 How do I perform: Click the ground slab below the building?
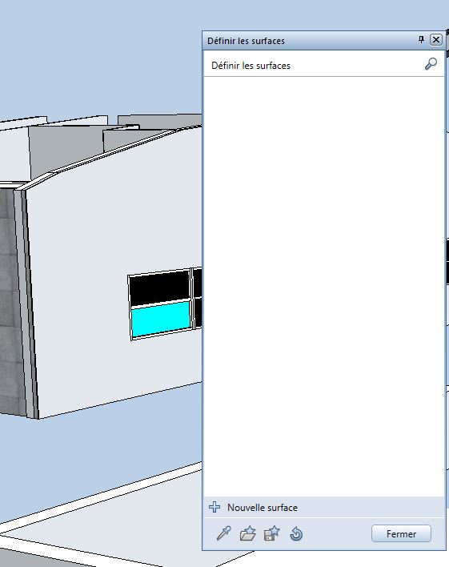coord(109,521)
